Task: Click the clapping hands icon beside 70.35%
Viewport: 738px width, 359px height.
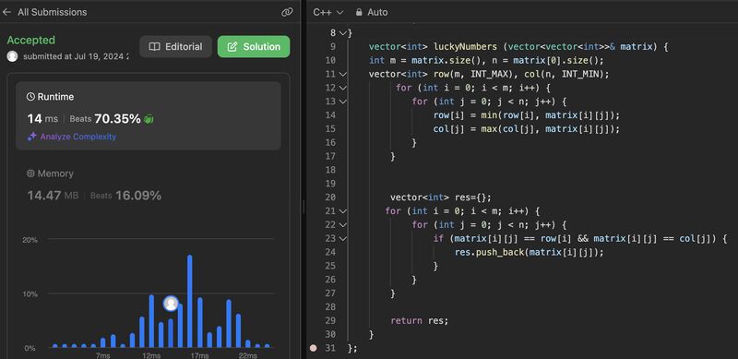Action: tap(149, 119)
